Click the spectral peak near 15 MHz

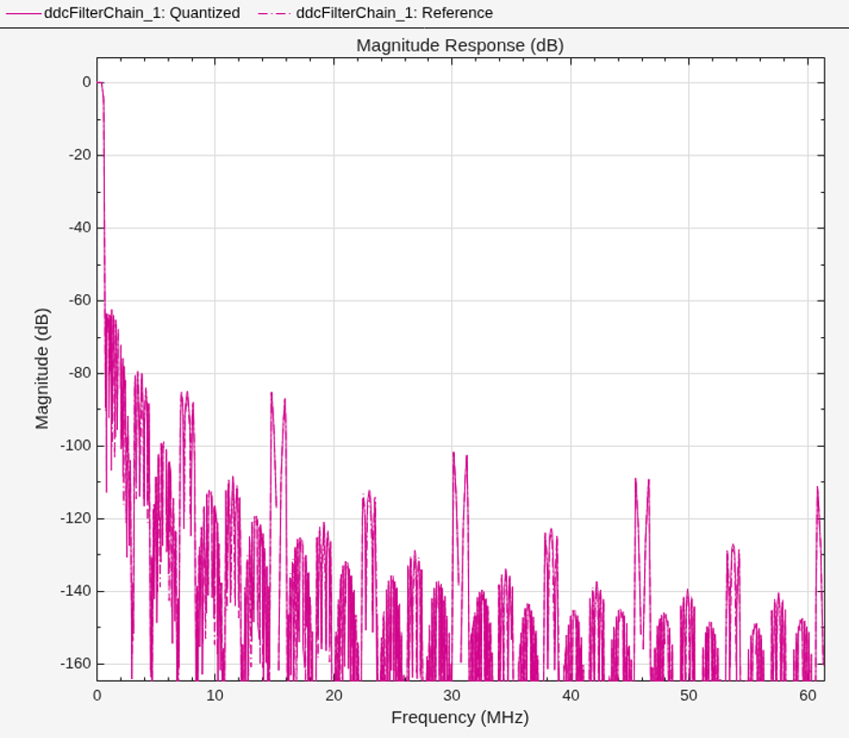[x=271, y=393]
